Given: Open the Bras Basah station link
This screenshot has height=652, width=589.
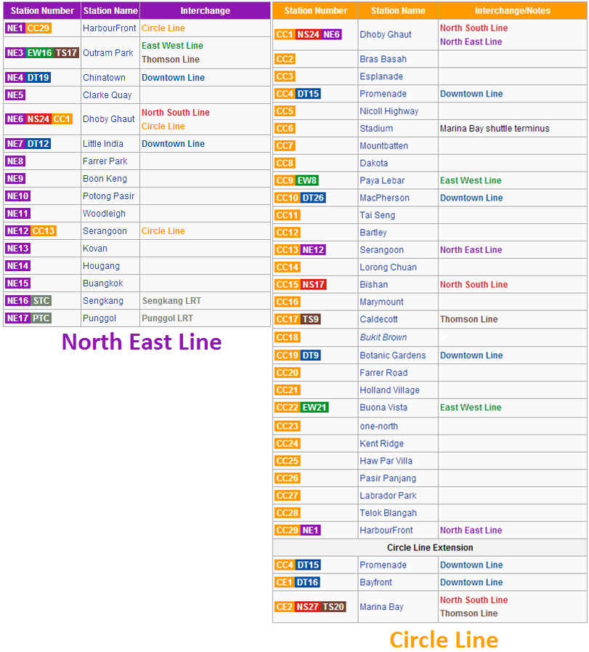Looking at the screenshot, I should pyautogui.click(x=383, y=60).
